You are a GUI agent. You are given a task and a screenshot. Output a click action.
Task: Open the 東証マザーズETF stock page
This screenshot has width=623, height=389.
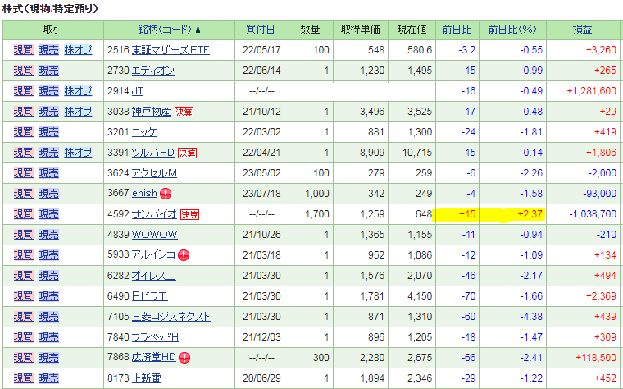click(x=171, y=50)
